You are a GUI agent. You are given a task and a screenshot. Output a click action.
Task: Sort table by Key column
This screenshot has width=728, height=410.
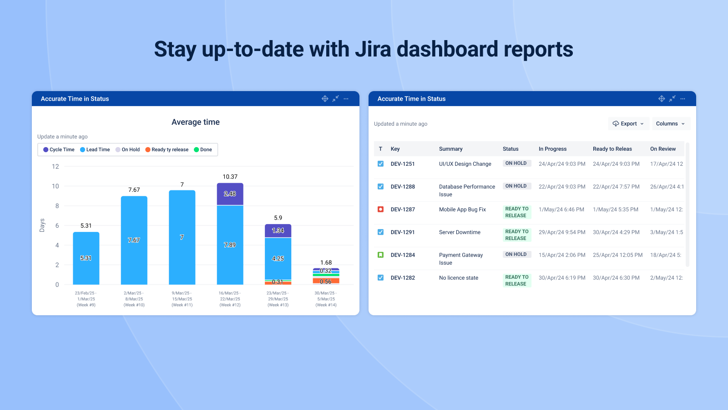click(x=395, y=149)
